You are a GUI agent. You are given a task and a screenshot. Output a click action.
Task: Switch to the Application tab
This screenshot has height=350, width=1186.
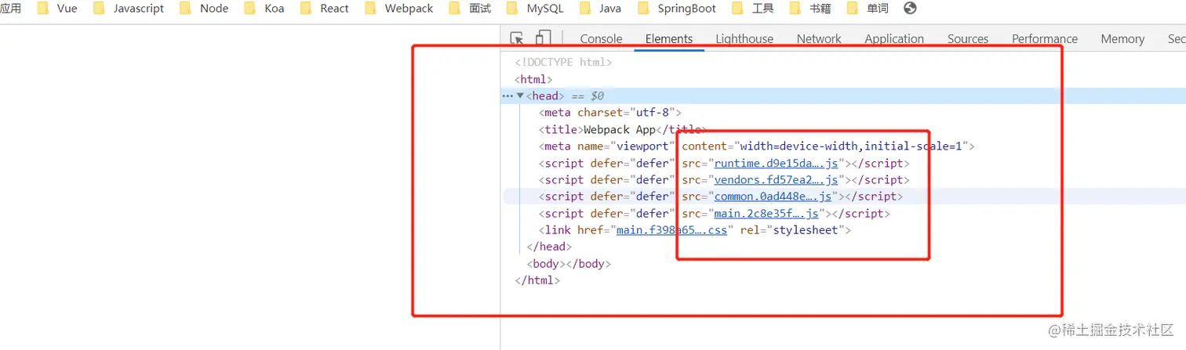point(894,38)
